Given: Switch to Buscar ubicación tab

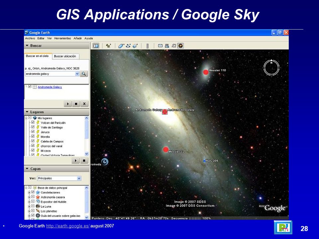Looking at the screenshot, I should coord(65,56).
